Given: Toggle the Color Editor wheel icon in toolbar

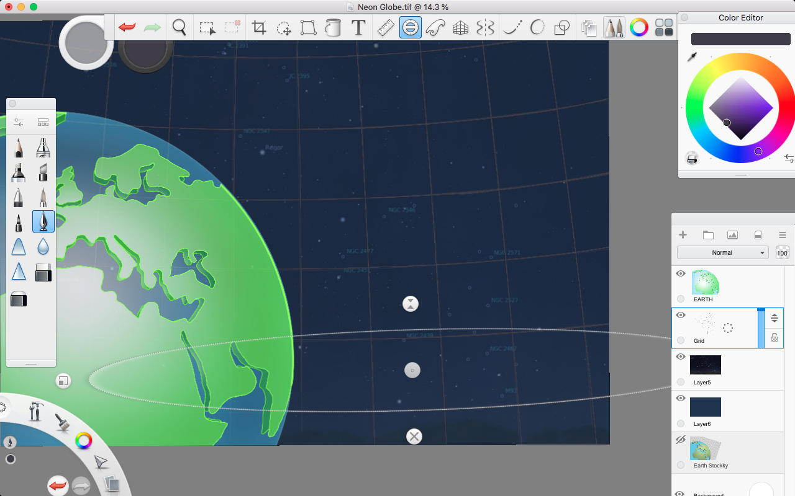Looking at the screenshot, I should [639, 27].
